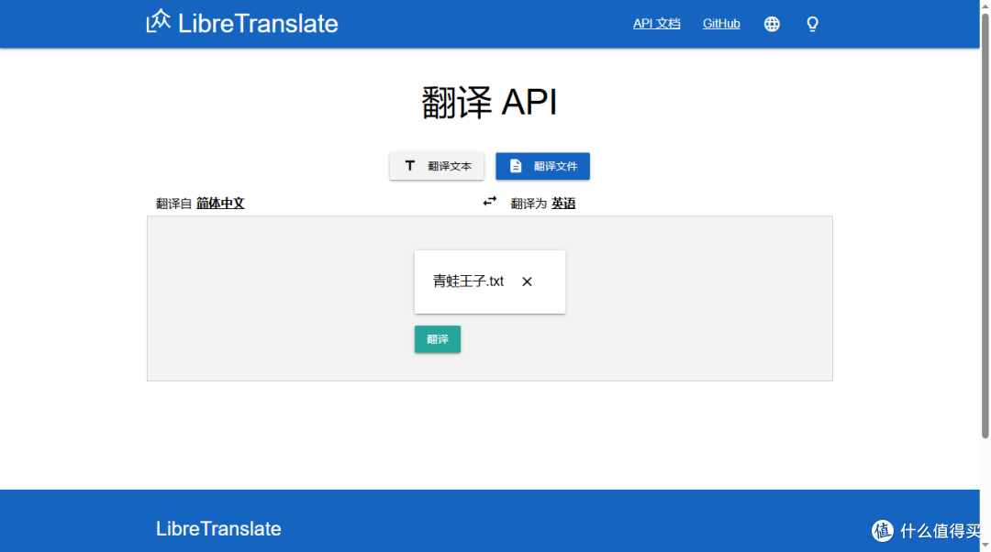Click the green 翻译 button
This screenshot has height=552, width=991.
coord(438,339)
